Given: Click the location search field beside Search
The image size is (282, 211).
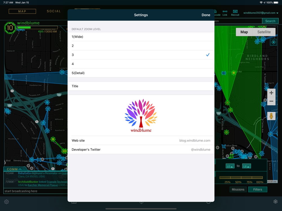Looking at the screenshot, I should tap(238, 21).
